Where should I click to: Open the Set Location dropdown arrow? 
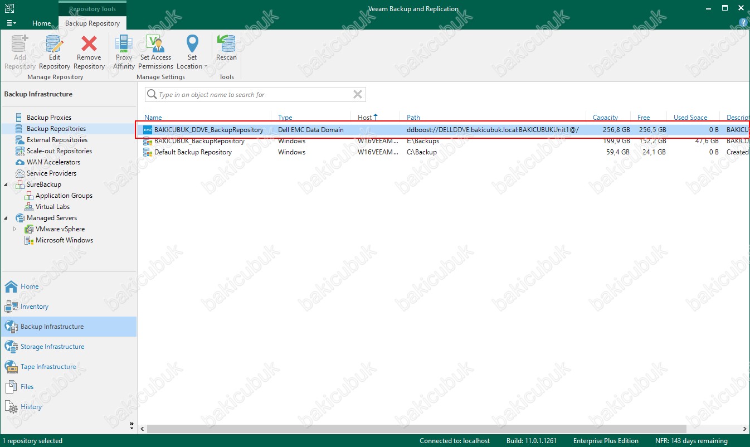point(206,66)
